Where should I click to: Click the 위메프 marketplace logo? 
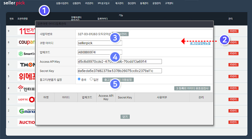click(26, 76)
